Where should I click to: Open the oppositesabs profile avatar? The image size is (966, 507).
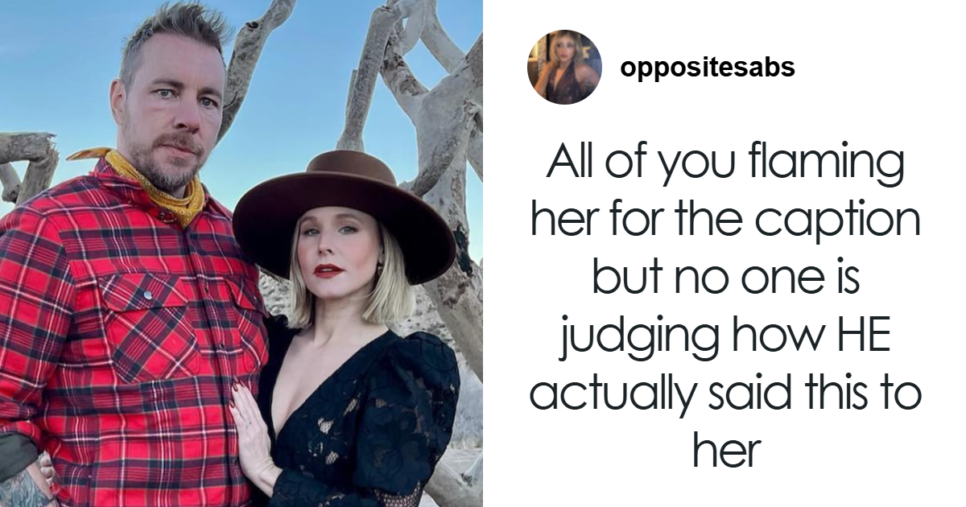coord(564,68)
